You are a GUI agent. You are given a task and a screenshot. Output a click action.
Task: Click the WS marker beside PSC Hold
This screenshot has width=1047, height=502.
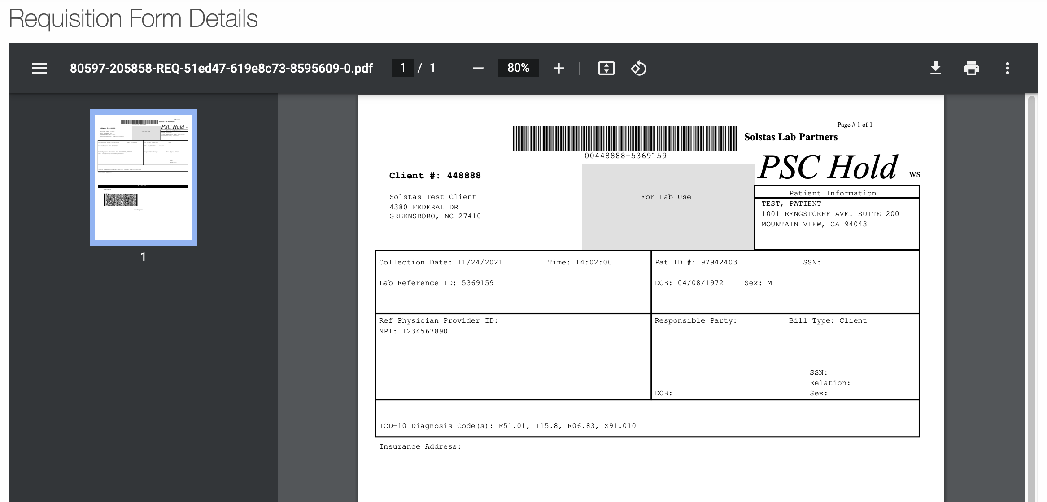[915, 175]
